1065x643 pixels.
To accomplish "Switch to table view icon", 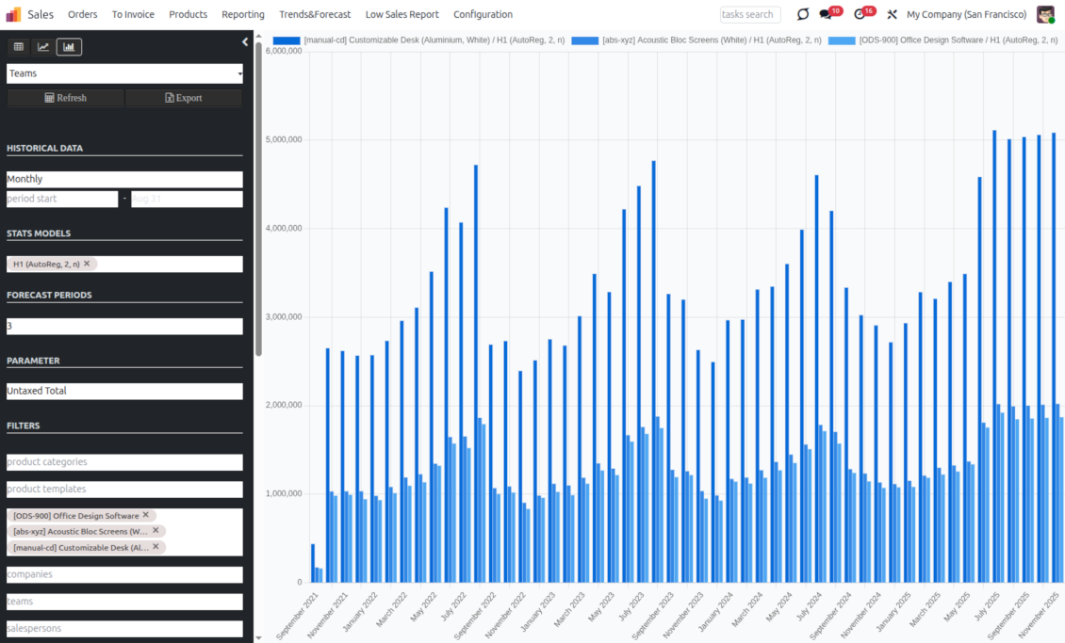I will (19, 47).
